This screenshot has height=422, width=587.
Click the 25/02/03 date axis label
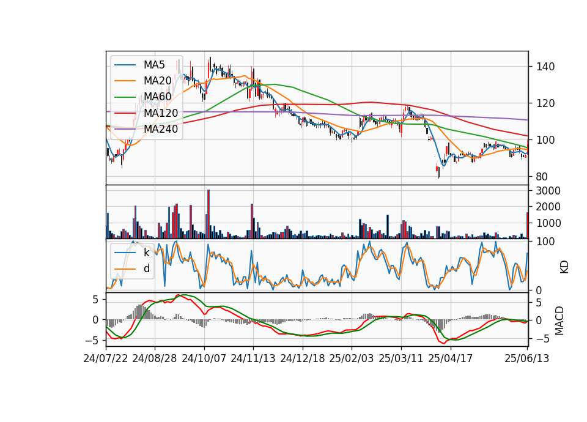click(352, 358)
